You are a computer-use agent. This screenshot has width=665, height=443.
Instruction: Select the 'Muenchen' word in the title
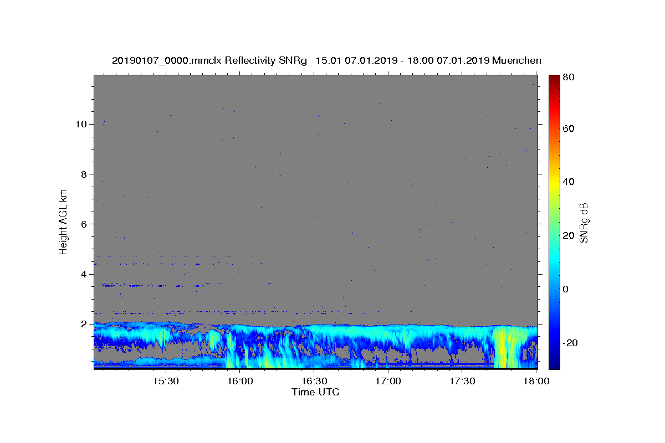tap(516, 60)
